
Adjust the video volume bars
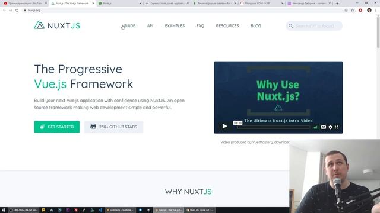pos(315,127)
